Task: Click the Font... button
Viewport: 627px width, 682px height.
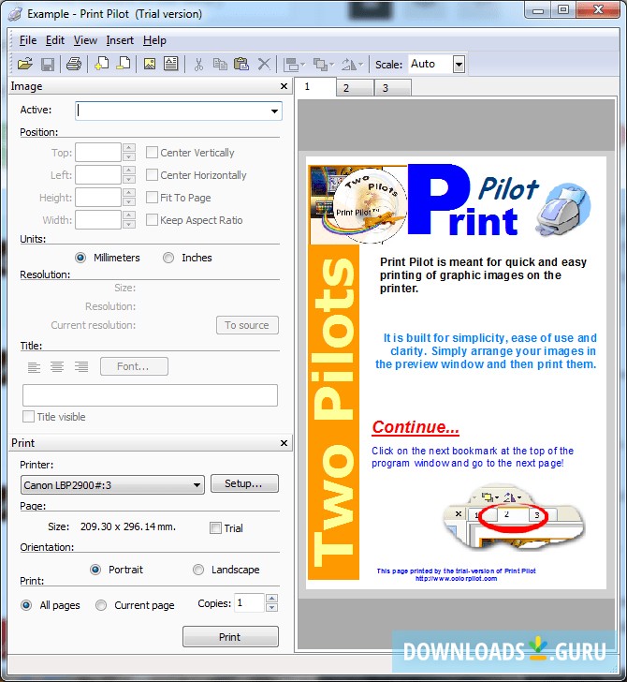Action: tap(134, 366)
